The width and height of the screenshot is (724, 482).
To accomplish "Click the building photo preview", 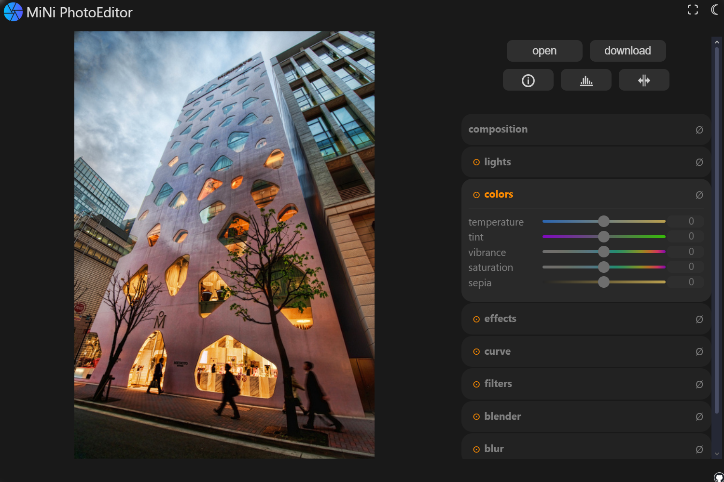I will pos(224,245).
